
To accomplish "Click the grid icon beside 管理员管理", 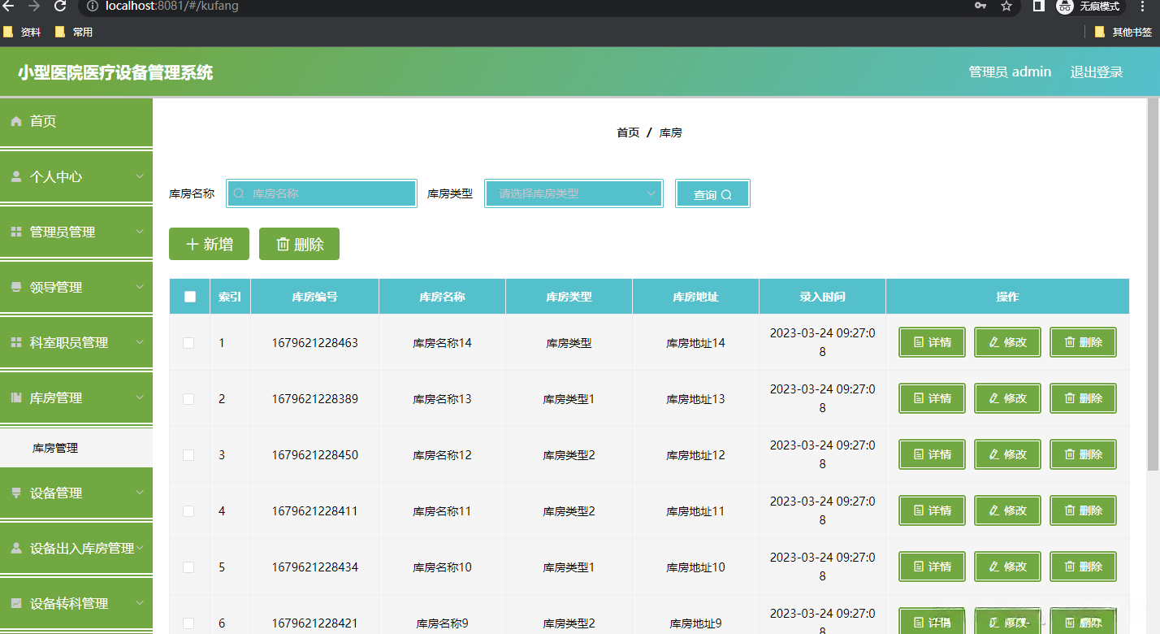I will pyautogui.click(x=16, y=232).
